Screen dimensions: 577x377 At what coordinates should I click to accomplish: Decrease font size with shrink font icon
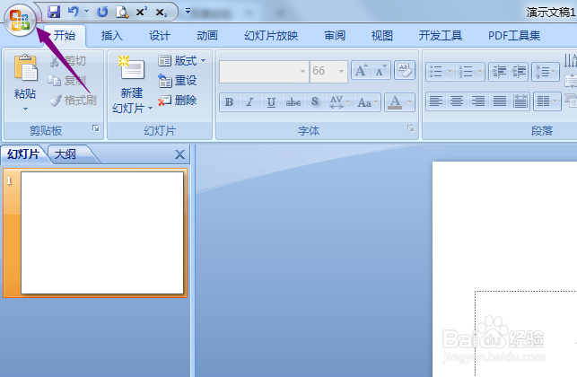pyautogui.click(x=380, y=70)
